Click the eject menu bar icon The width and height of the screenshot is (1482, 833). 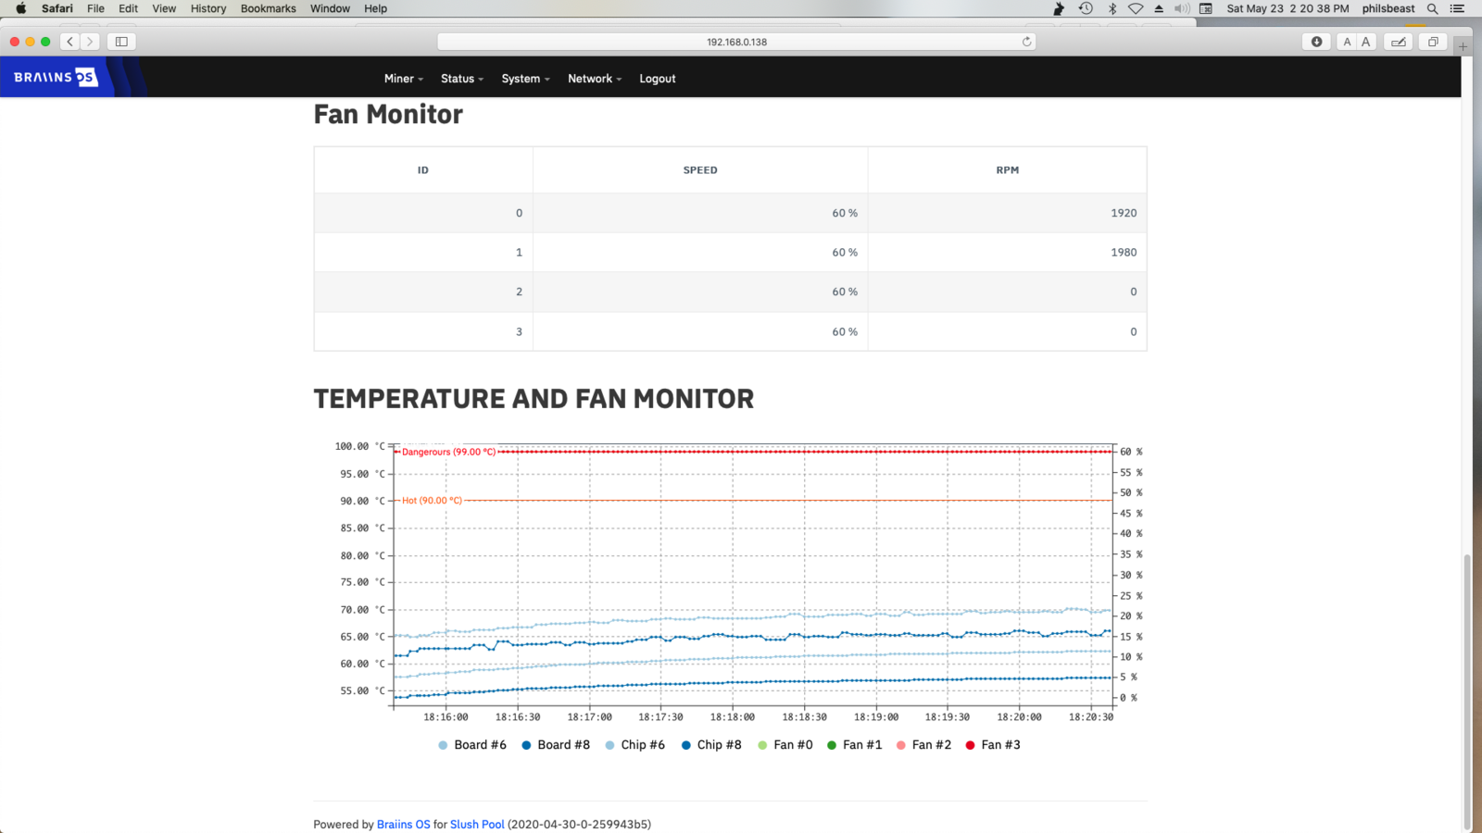[1159, 8]
